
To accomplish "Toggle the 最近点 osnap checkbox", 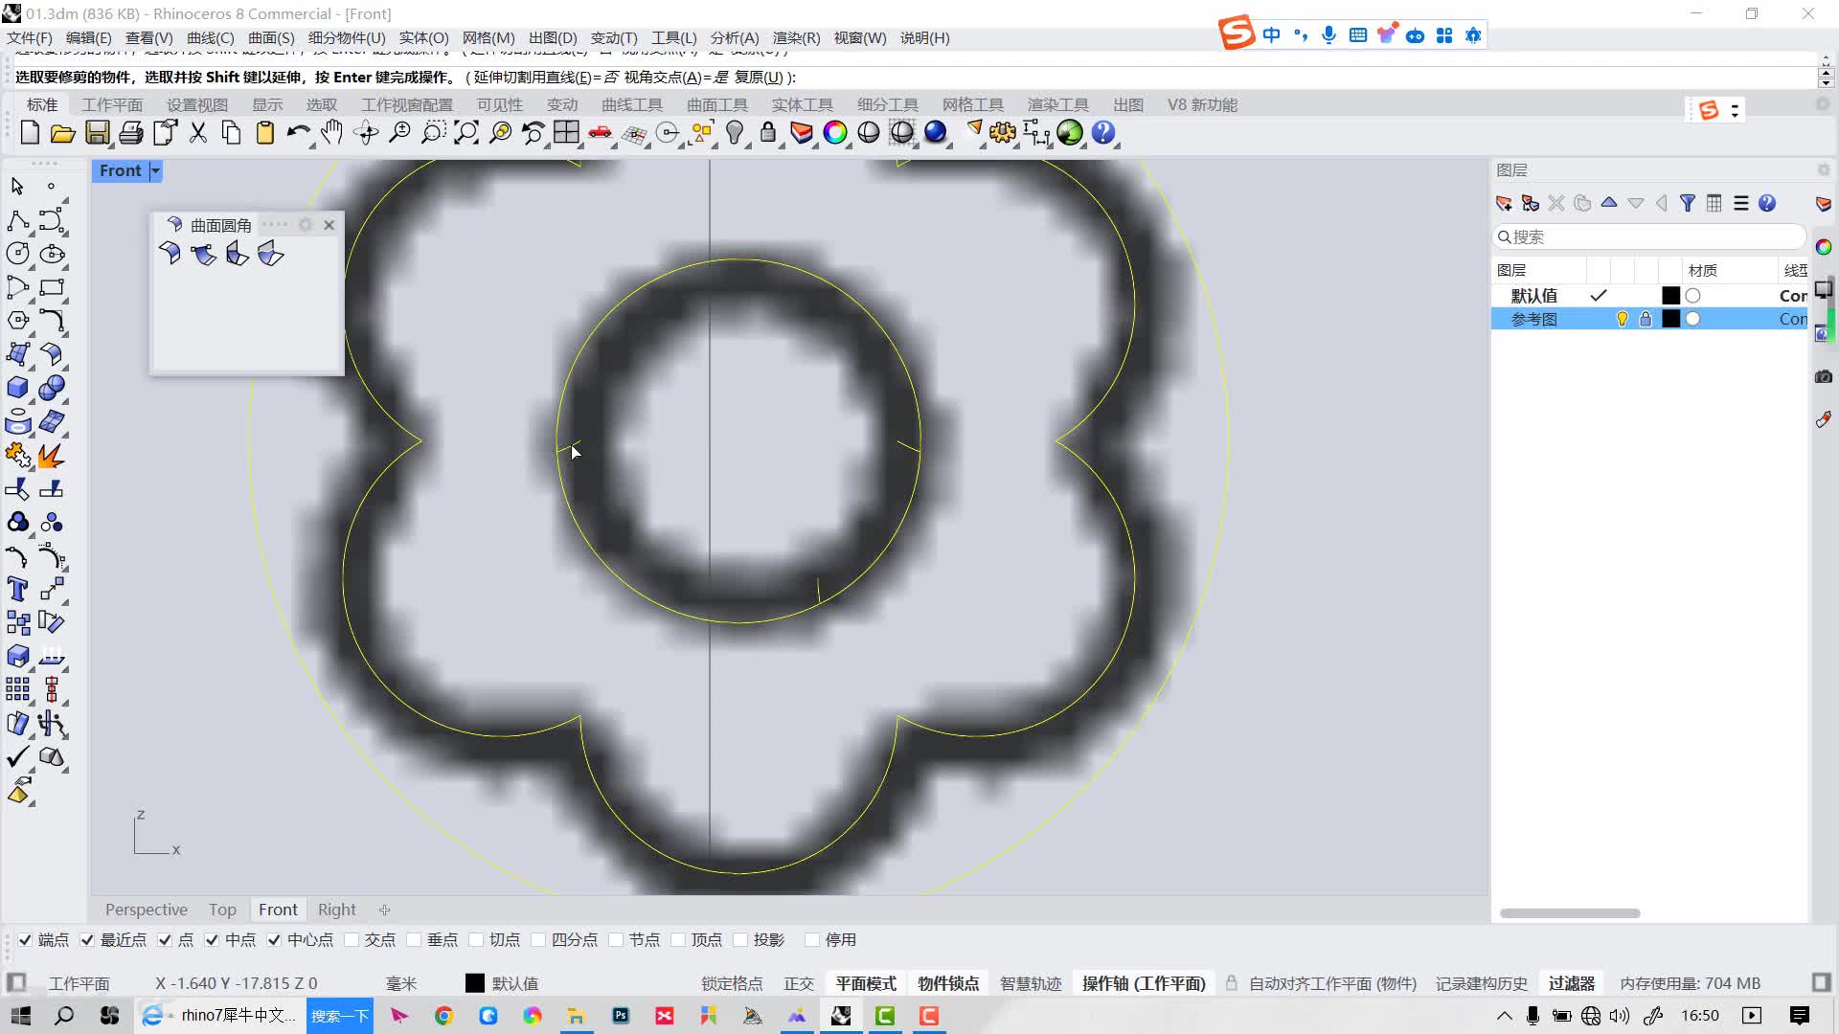I will pyautogui.click(x=87, y=940).
